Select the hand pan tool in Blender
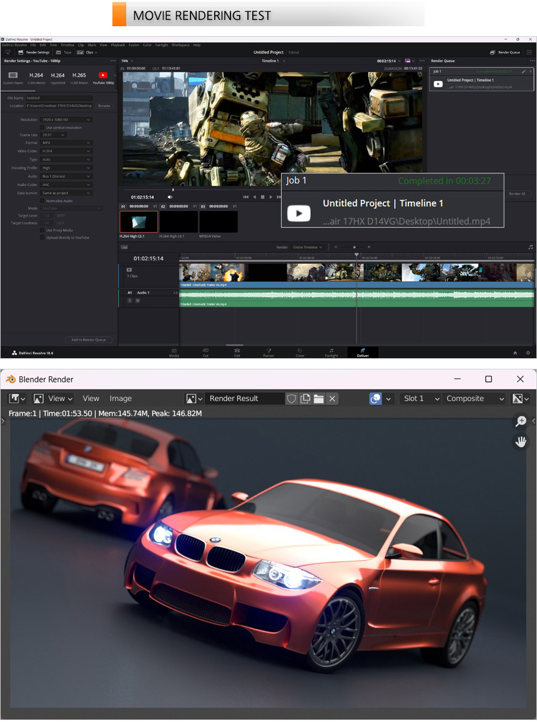The width and height of the screenshot is (537, 722). [x=520, y=442]
